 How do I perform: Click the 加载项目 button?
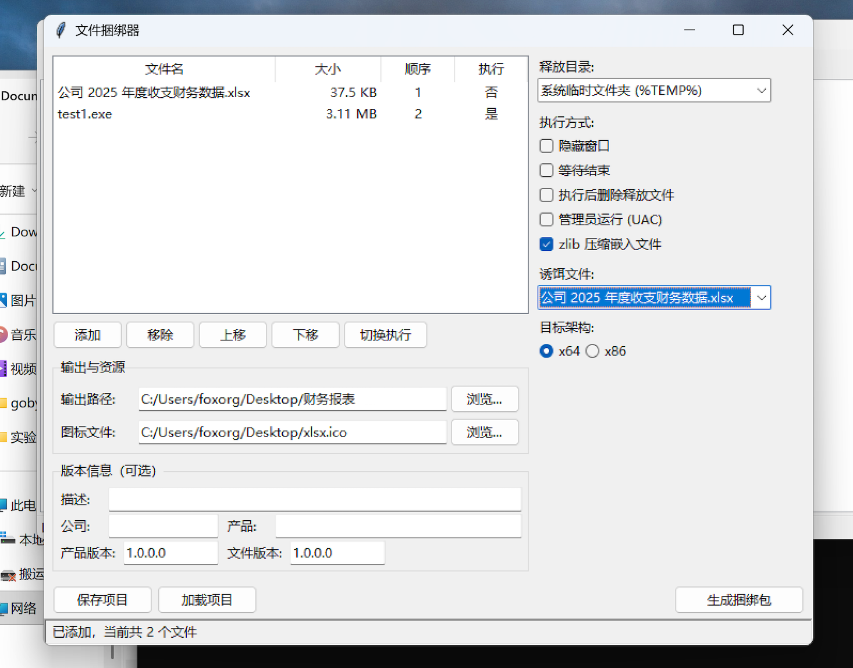[207, 600]
